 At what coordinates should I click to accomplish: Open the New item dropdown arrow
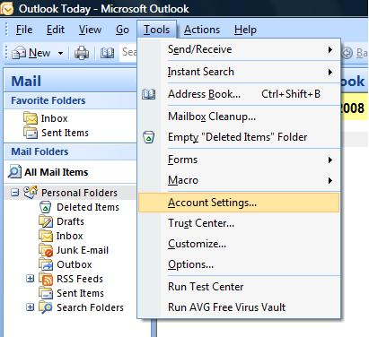60,54
